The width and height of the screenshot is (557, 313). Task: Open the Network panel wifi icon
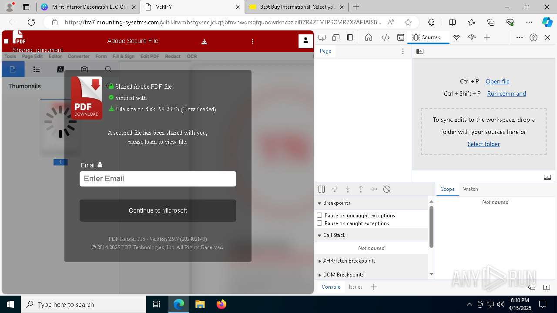point(456,37)
